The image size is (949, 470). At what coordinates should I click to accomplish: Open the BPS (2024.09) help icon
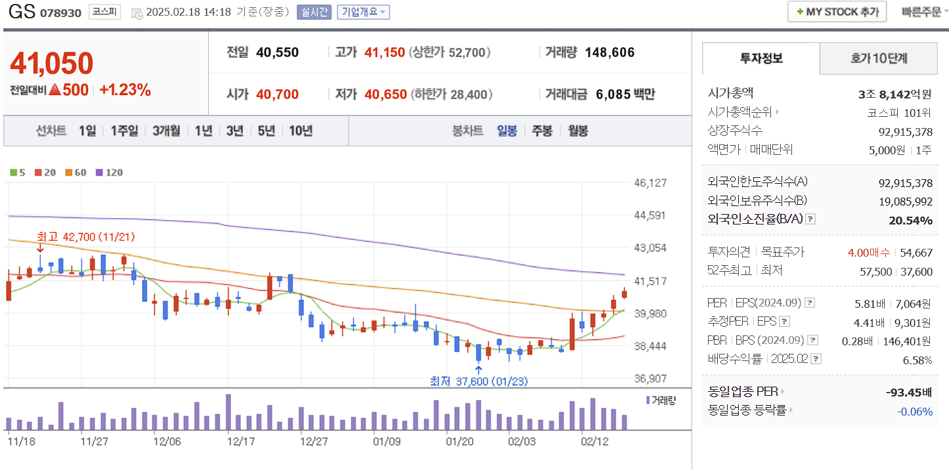(x=813, y=340)
